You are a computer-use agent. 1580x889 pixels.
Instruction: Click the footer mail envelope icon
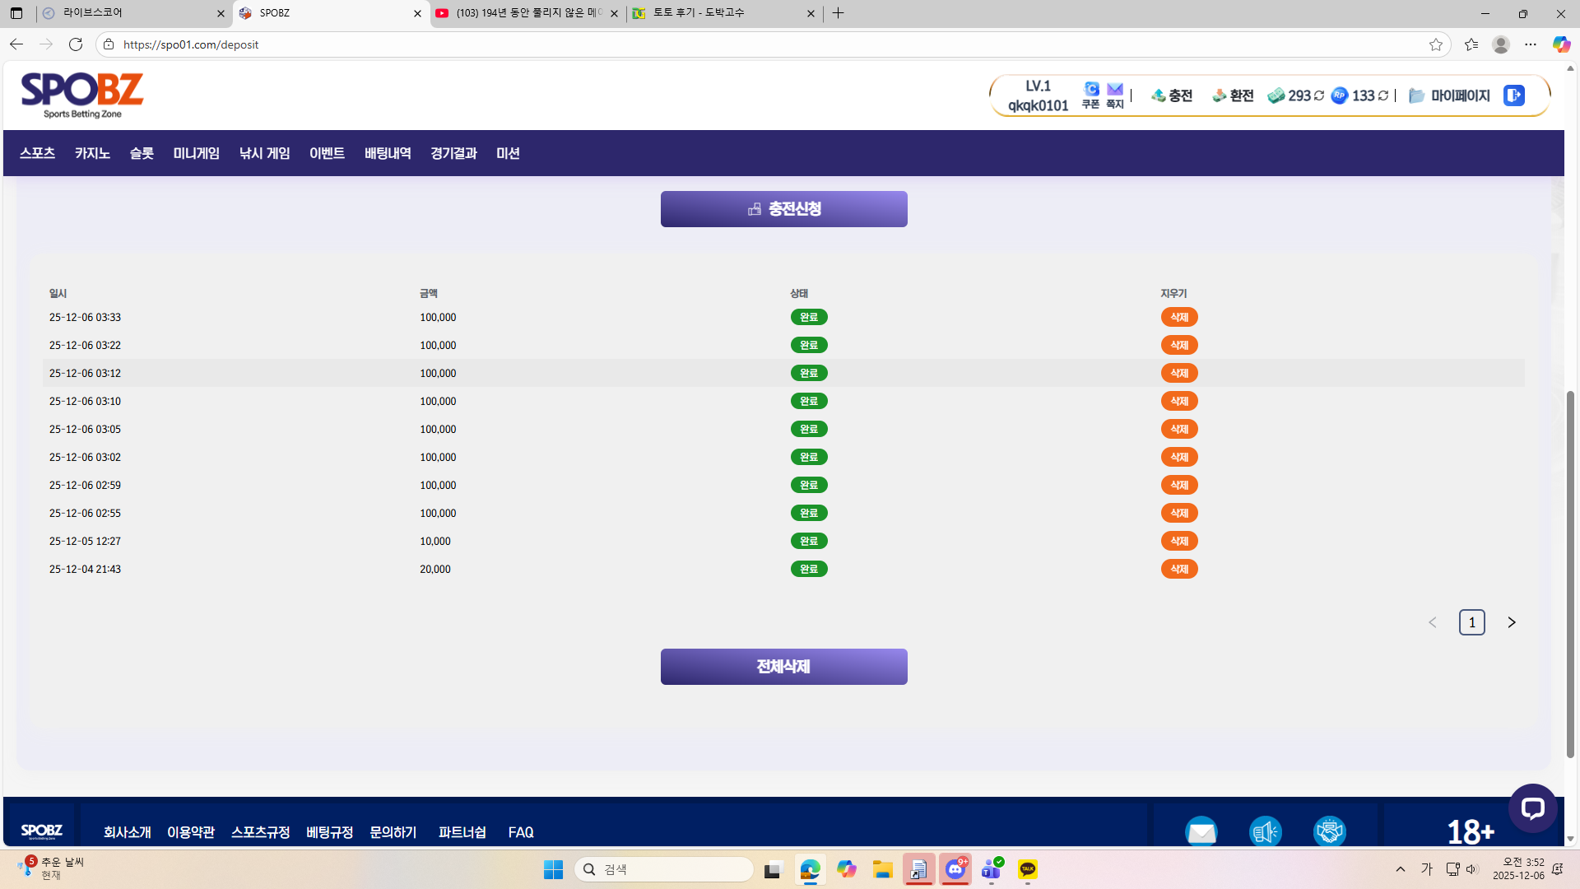pos(1201,831)
